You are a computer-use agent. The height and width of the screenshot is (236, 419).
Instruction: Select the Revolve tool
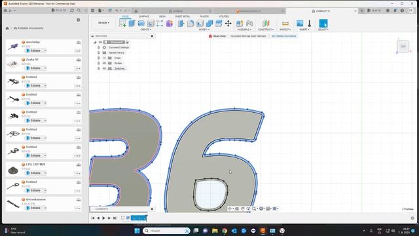141,24
